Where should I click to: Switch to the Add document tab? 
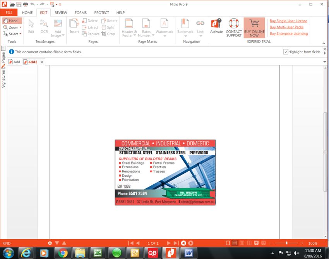[14, 62]
